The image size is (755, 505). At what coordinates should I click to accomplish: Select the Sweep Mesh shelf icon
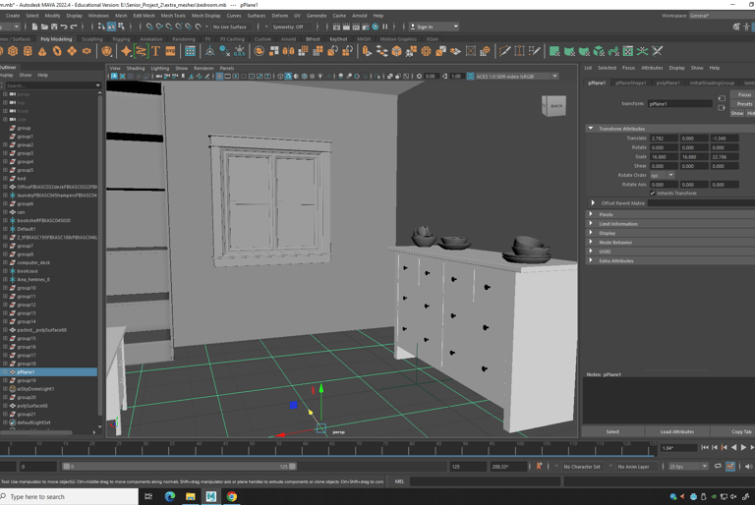[141, 51]
